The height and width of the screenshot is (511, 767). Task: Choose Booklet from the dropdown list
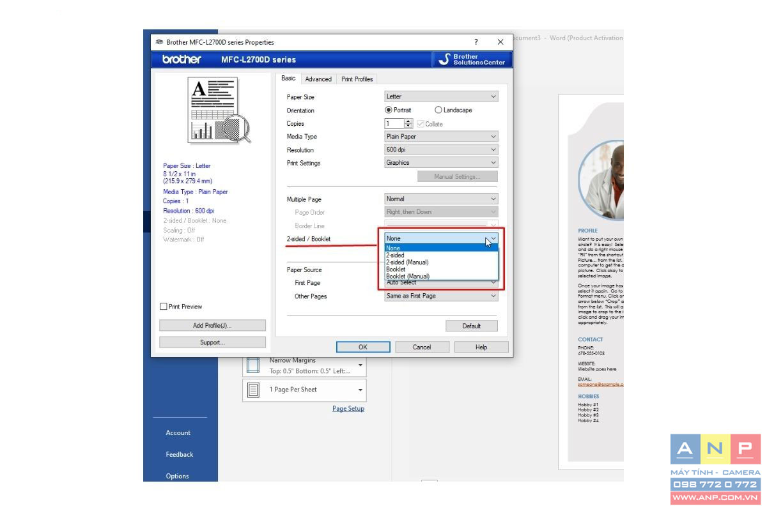pos(441,269)
